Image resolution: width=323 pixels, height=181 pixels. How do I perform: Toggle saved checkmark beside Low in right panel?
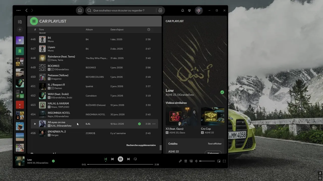(222, 92)
